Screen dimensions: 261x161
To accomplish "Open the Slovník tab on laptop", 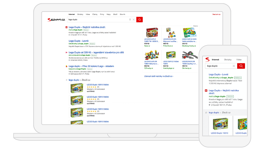I will click(x=122, y=14).
